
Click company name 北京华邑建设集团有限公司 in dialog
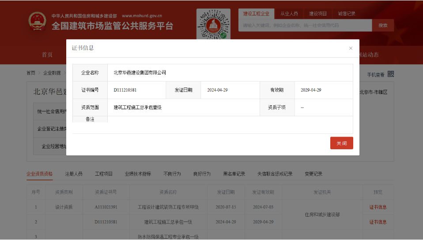140,73
